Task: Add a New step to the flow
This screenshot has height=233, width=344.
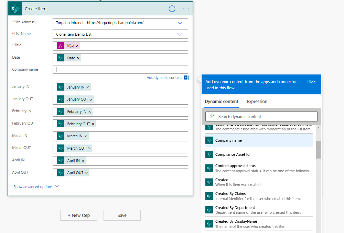Action: click(x=78, y=215)
